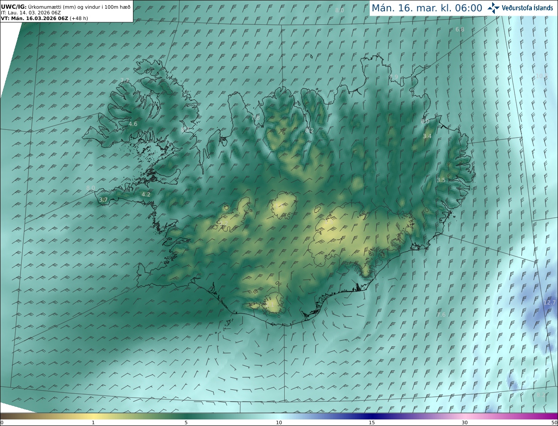Viewport: 558px width, 426px height.
Task: Click the colour scale tick label 50
Action: 554,423
